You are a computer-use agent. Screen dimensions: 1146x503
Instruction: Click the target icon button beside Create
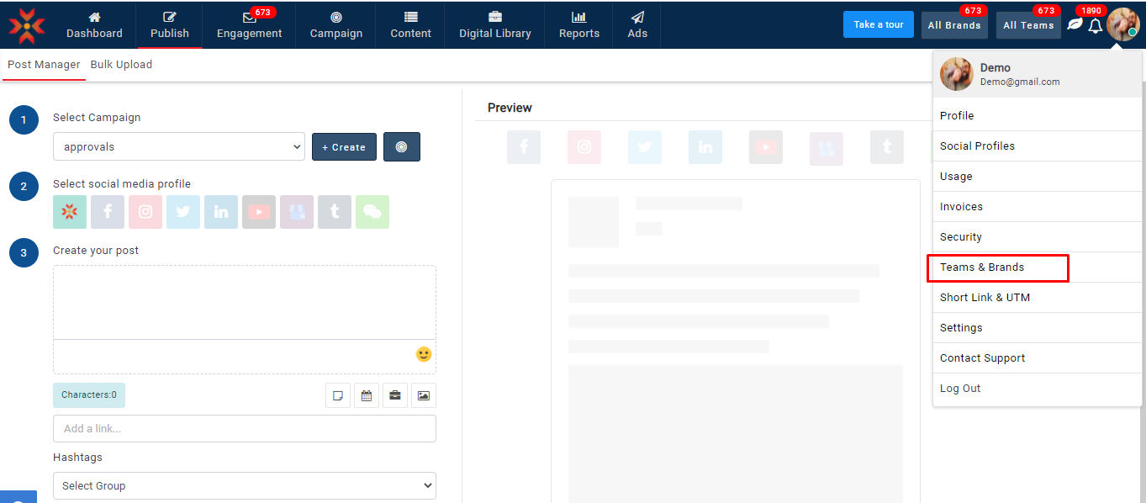pyautogui.click(x=402, y=146)
